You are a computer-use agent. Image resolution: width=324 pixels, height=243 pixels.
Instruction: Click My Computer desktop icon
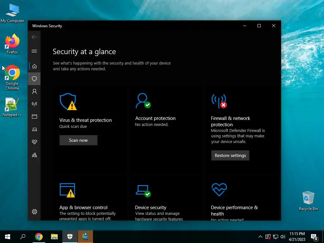coord(12,13)
